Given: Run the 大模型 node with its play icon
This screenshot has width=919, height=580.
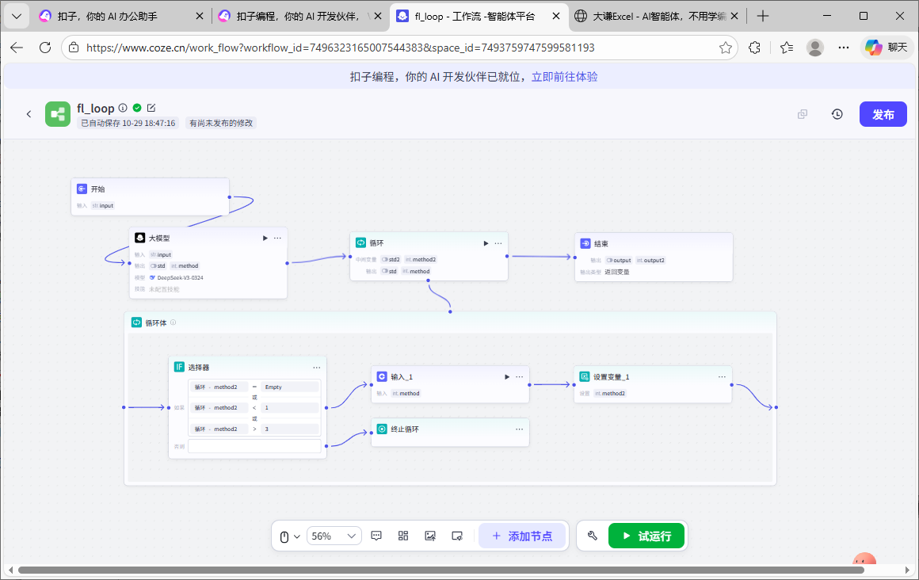Looking at the screenshot, I should (x=265, y=238).
